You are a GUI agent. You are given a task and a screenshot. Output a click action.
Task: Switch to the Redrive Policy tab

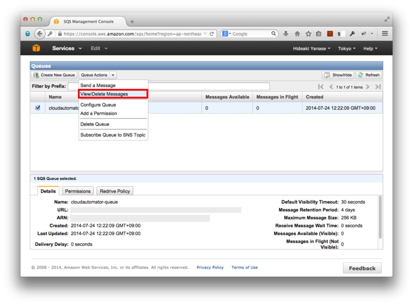[x=115, y=191]
